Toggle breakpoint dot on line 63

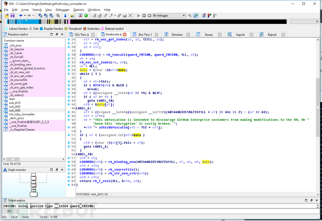[x=69, y=181]
